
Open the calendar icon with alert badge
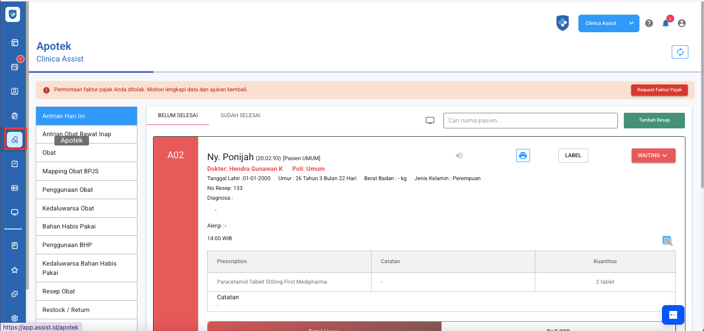(15, 67)
